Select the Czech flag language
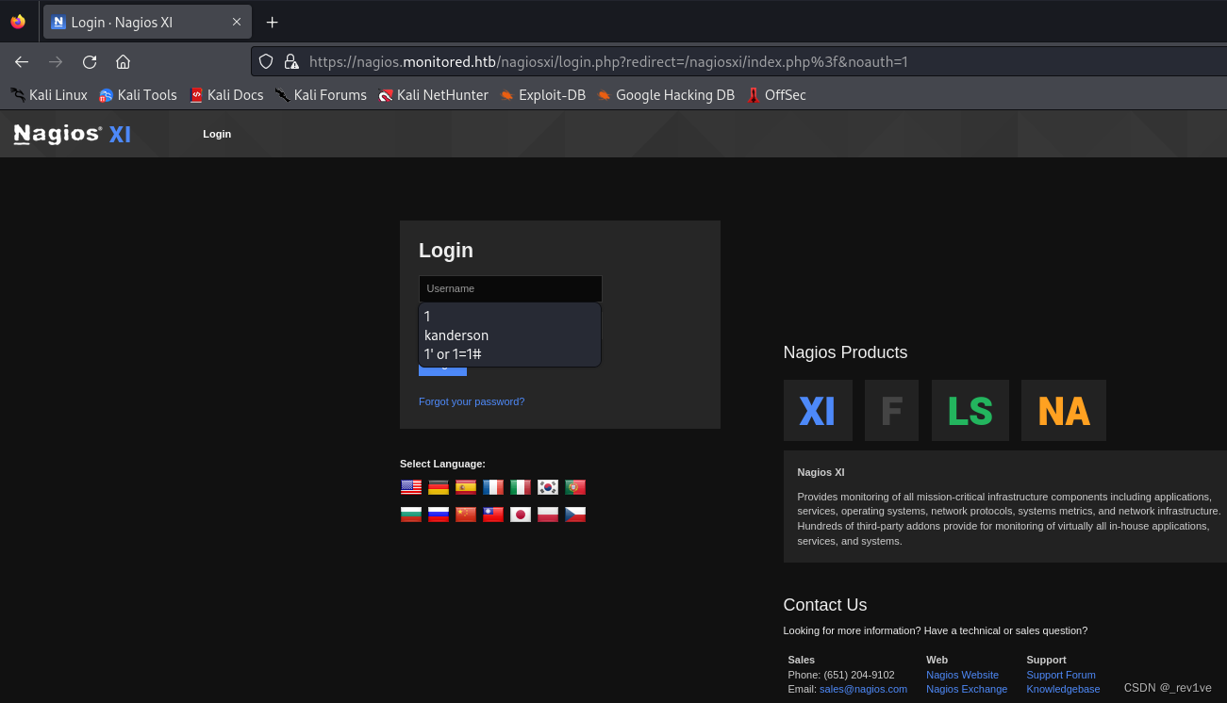 point(575,515)
